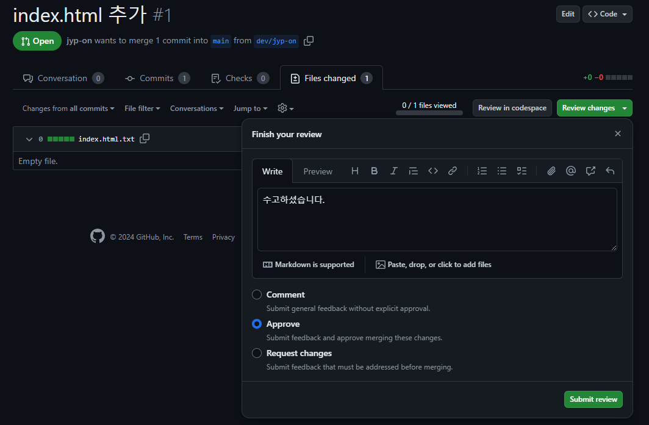This screenshot has height=425, width=649.
Task: Select the Comment radio option
Action: (x=257, y=295)
